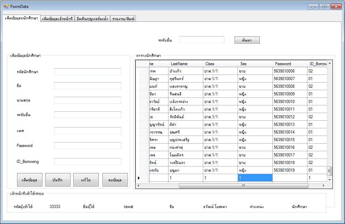Select the cell 5639010010
The height and width of the screenshot is (224, 345).
click(290, 102)
